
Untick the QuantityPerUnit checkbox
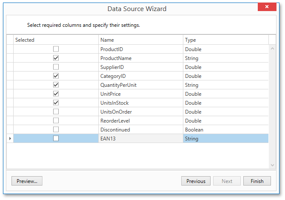(x=56, y=85)
